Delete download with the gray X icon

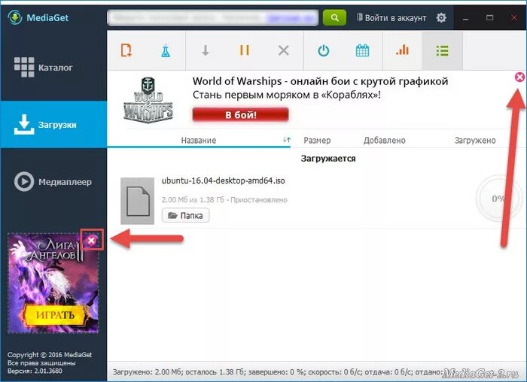284,50
